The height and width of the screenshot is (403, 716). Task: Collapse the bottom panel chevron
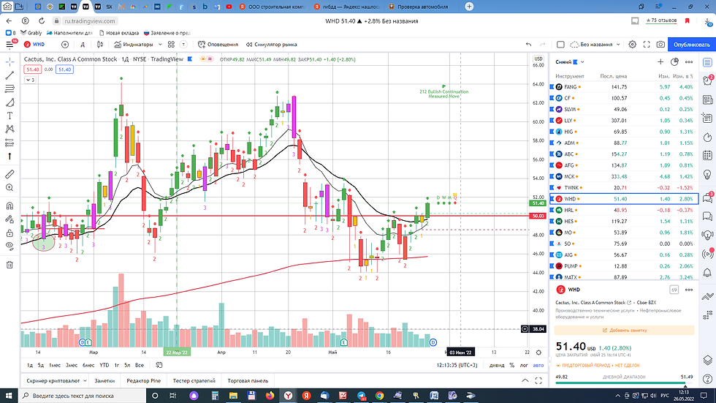pyautogui.click(x=525, y=380)
